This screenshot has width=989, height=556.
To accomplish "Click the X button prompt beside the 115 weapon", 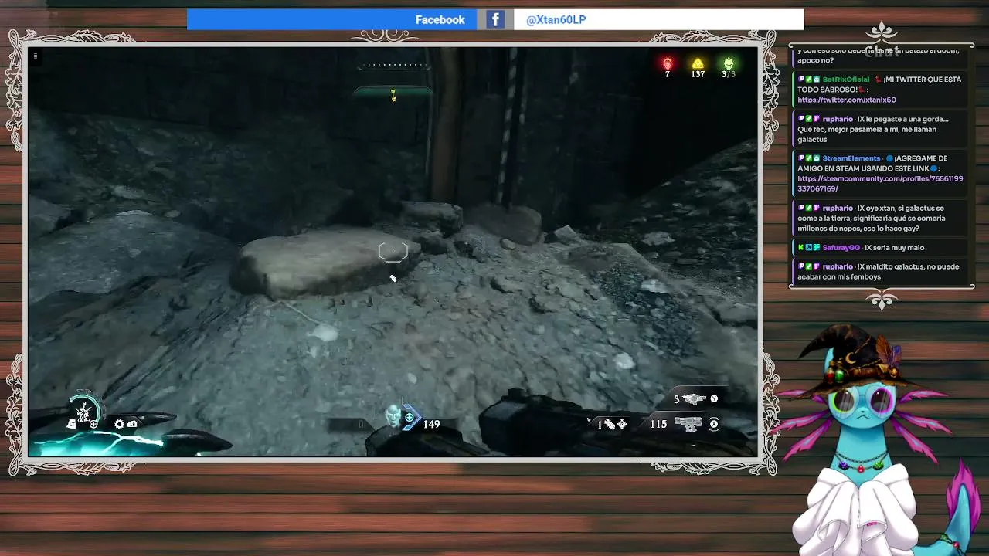I will tap(714, 423).
